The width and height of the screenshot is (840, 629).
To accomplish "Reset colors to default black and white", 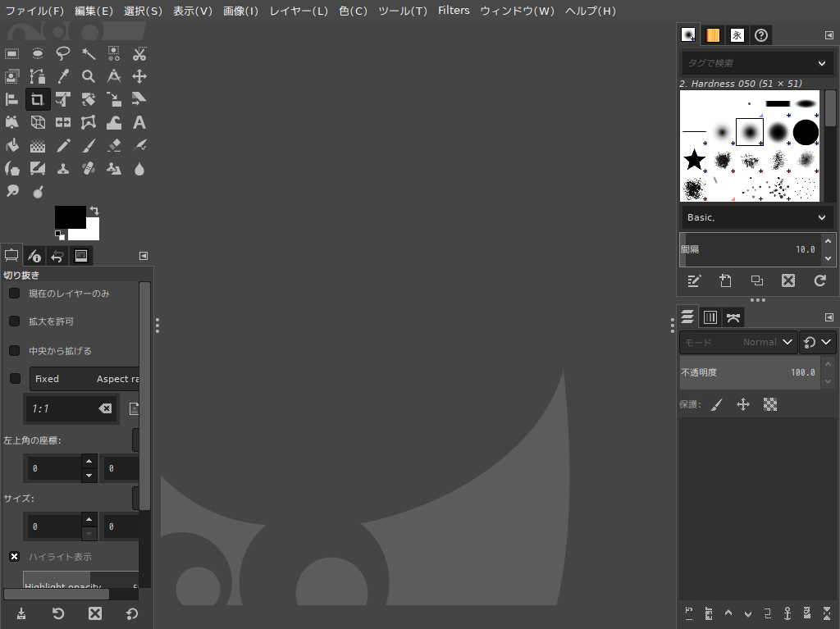I will click(x=59, y=235).
